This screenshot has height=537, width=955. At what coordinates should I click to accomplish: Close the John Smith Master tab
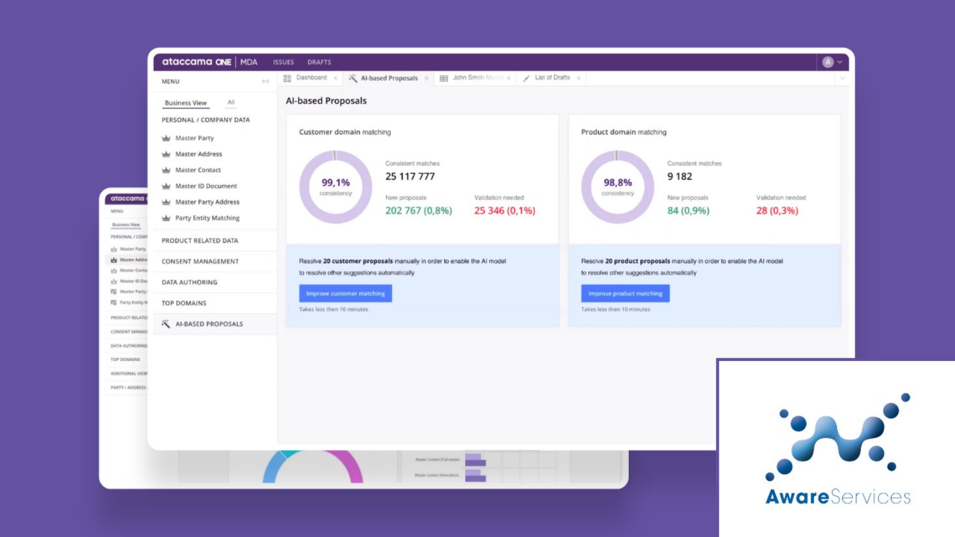tap(509, 78)
